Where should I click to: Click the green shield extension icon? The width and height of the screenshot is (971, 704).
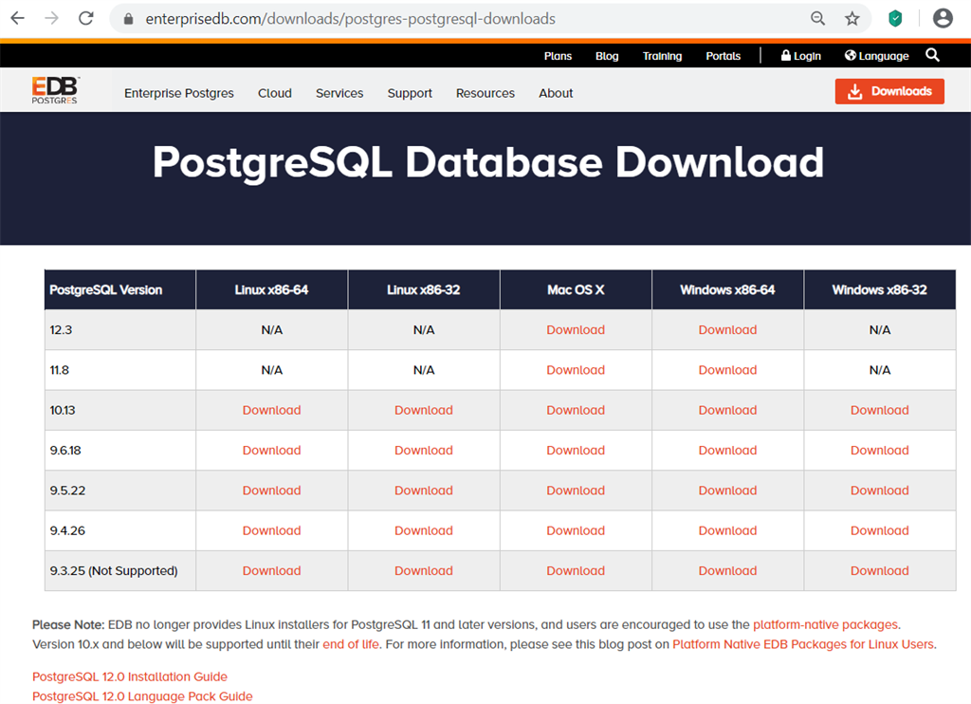coord(895,18)
